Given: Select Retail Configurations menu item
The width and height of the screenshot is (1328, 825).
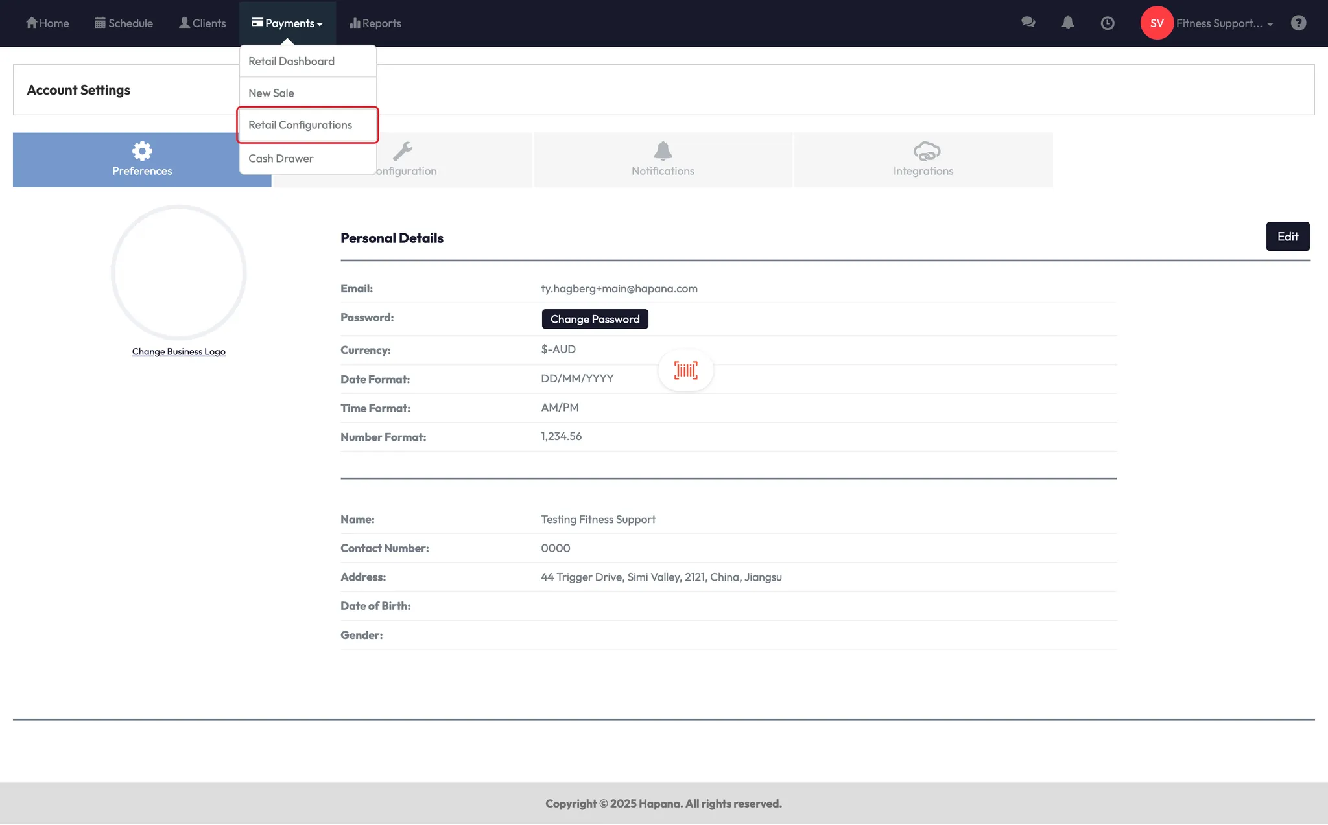Looking at the screenshot, I should pos(300,125).
